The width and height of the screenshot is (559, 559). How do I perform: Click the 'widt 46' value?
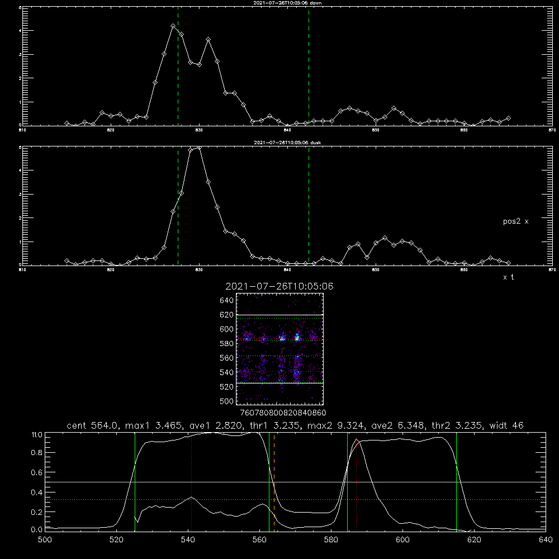(506, 425)
